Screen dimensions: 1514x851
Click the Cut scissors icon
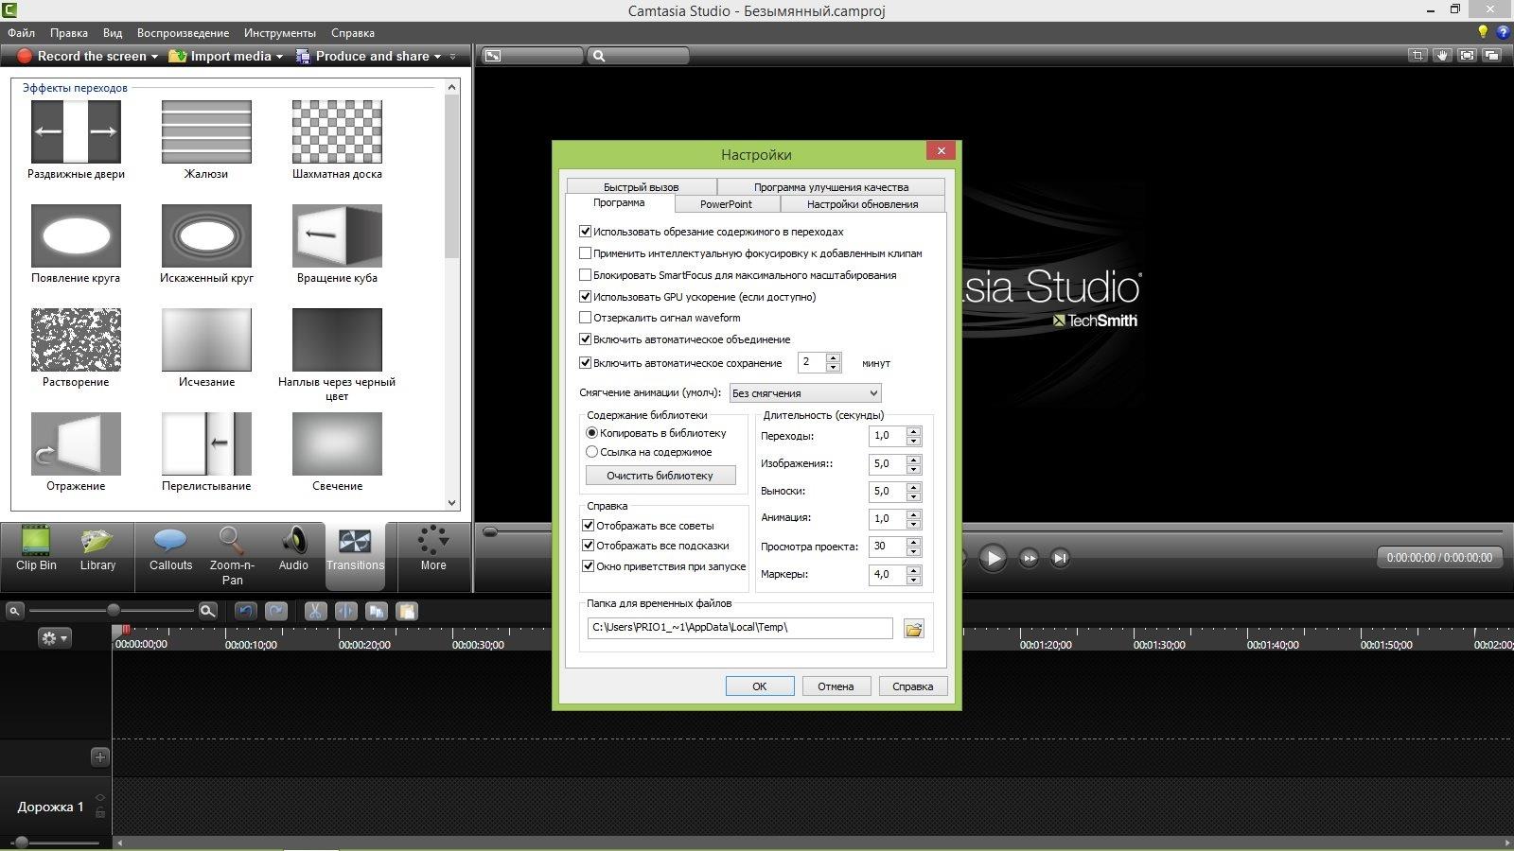pos(315,611)
